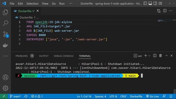This screenshot has width=176, height=99.
Task: Open the Go menu
Action: click(54, 4)
